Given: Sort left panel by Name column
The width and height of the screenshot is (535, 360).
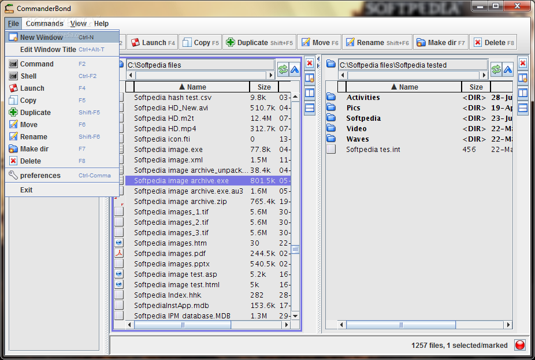Looking at the screenshot, I should click(x=192, y=87).
